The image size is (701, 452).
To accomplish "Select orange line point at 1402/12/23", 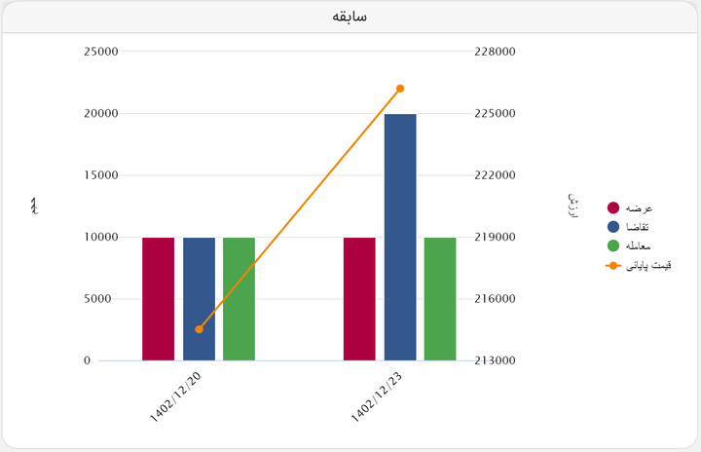I will (400, 89).
